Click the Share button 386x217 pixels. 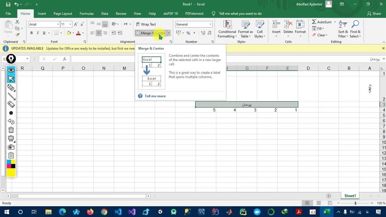374,14
